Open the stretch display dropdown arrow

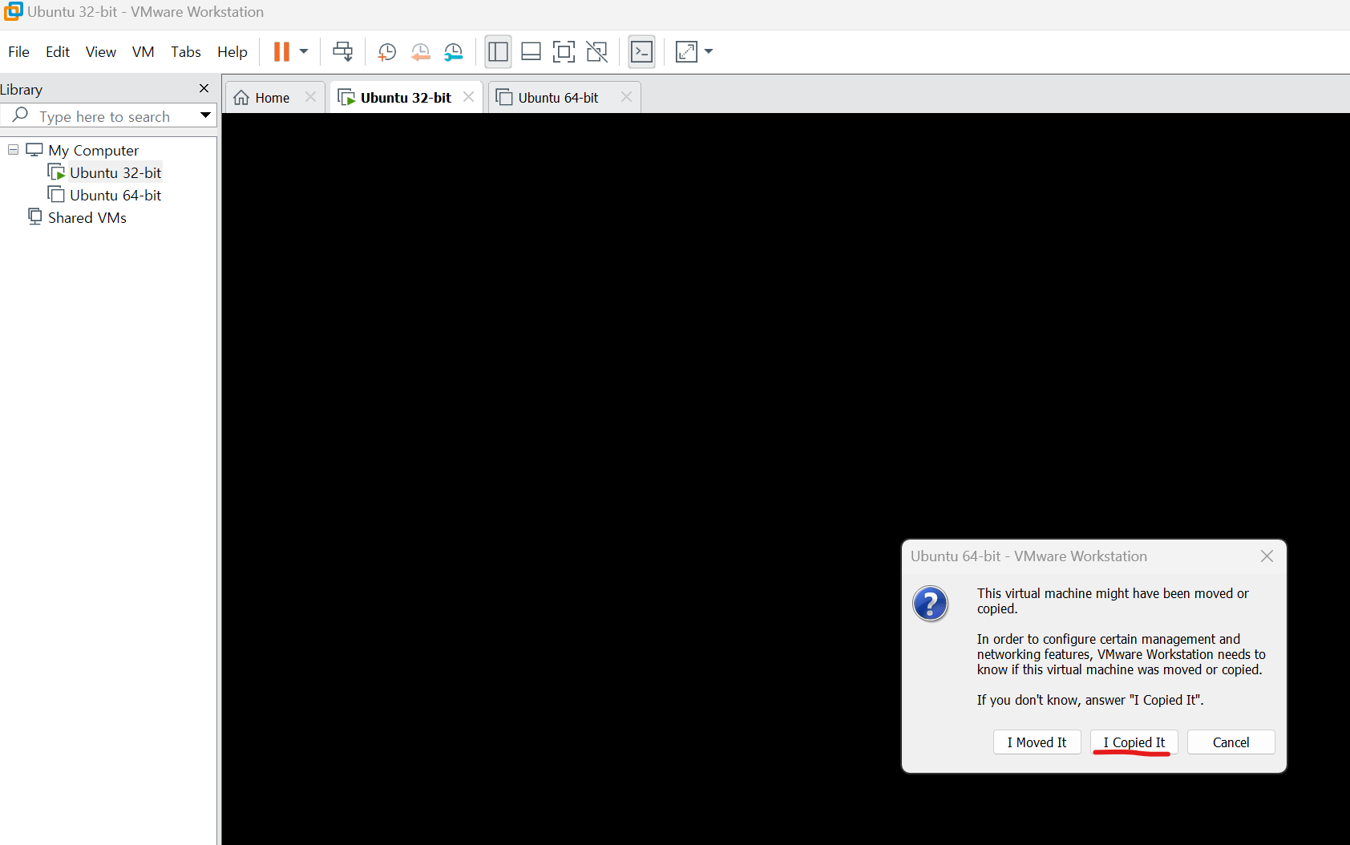pos(709,52)
